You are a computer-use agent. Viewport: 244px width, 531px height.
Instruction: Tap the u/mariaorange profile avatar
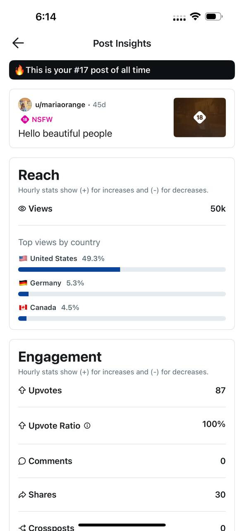[x=25, y=105]
